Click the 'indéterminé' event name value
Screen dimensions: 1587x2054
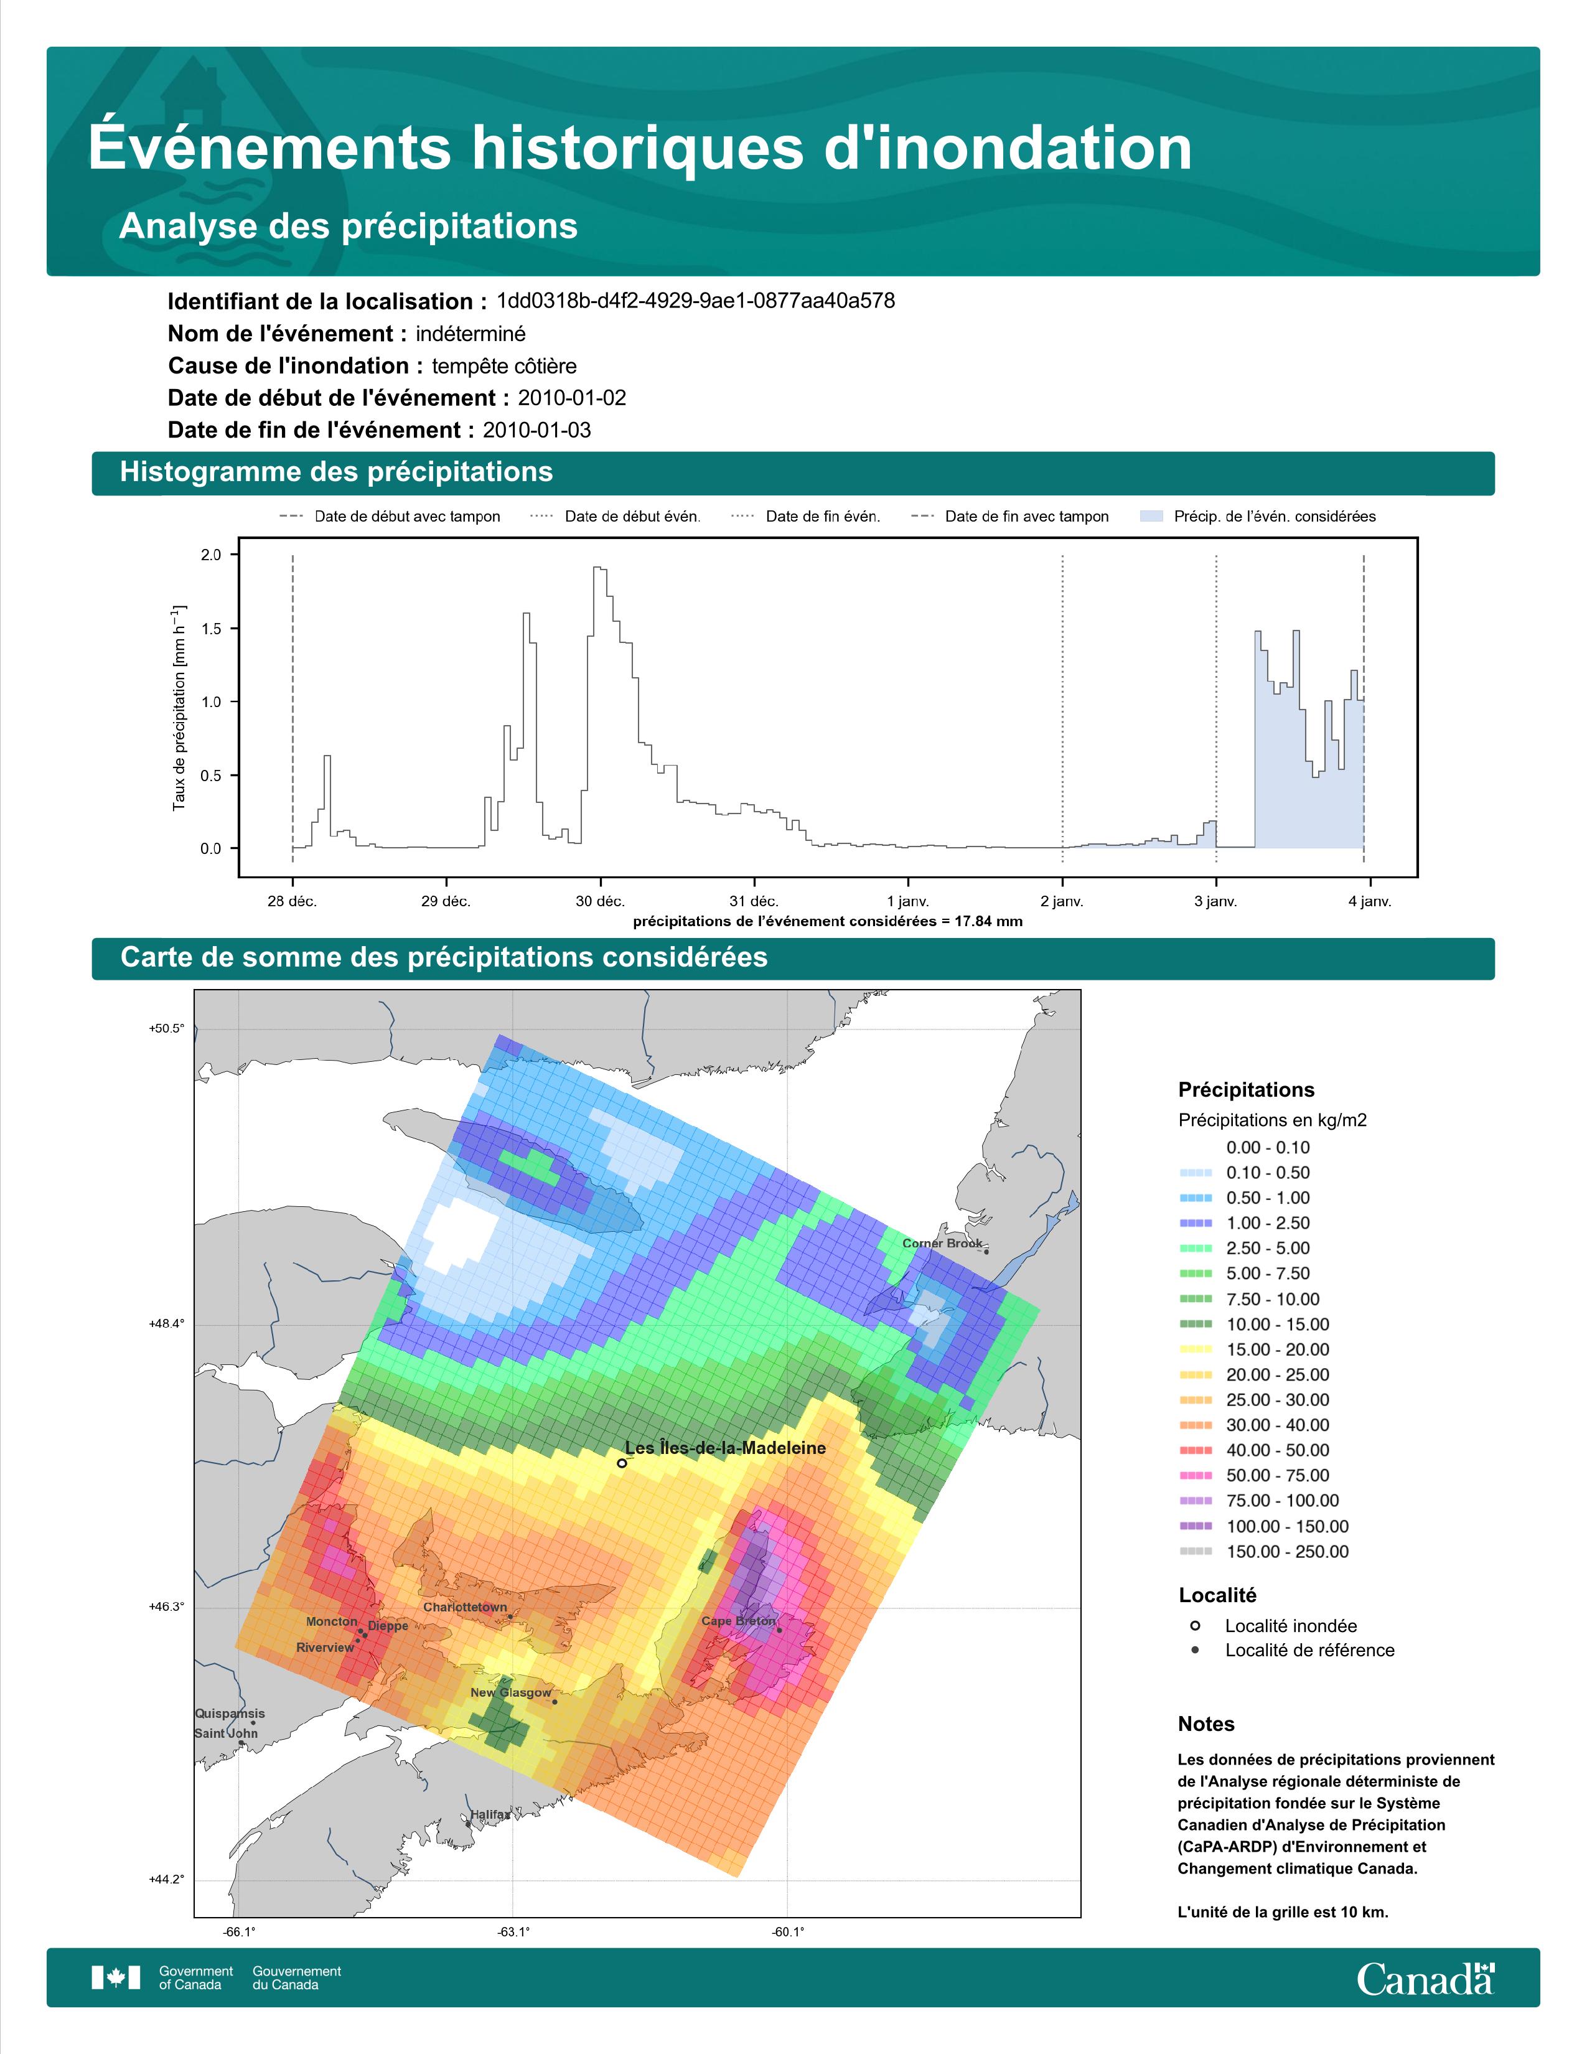click(471, 334)
